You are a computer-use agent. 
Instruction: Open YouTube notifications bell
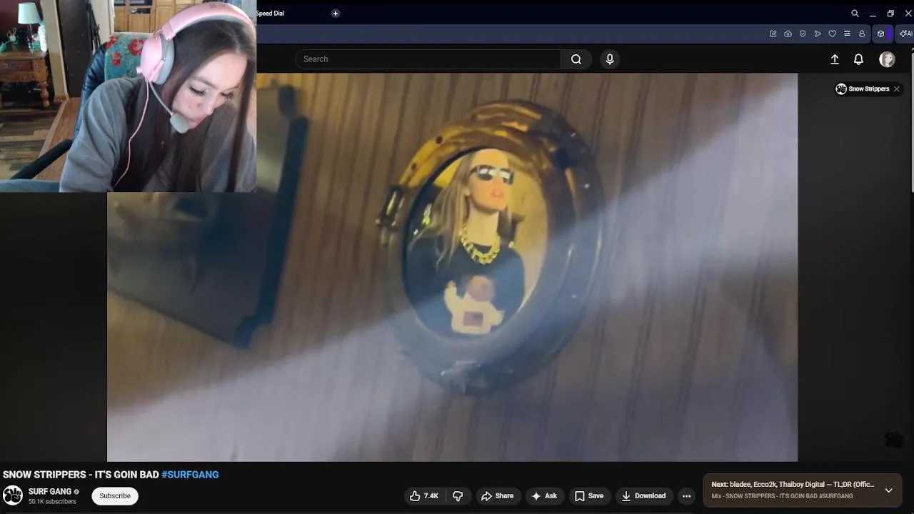pyautogui.click(x=859, y=60)
